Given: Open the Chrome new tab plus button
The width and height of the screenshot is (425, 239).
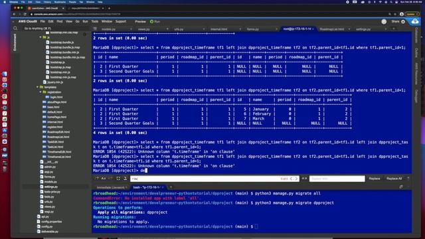Looking at the screenshot, I should click(x=109, y=8).
